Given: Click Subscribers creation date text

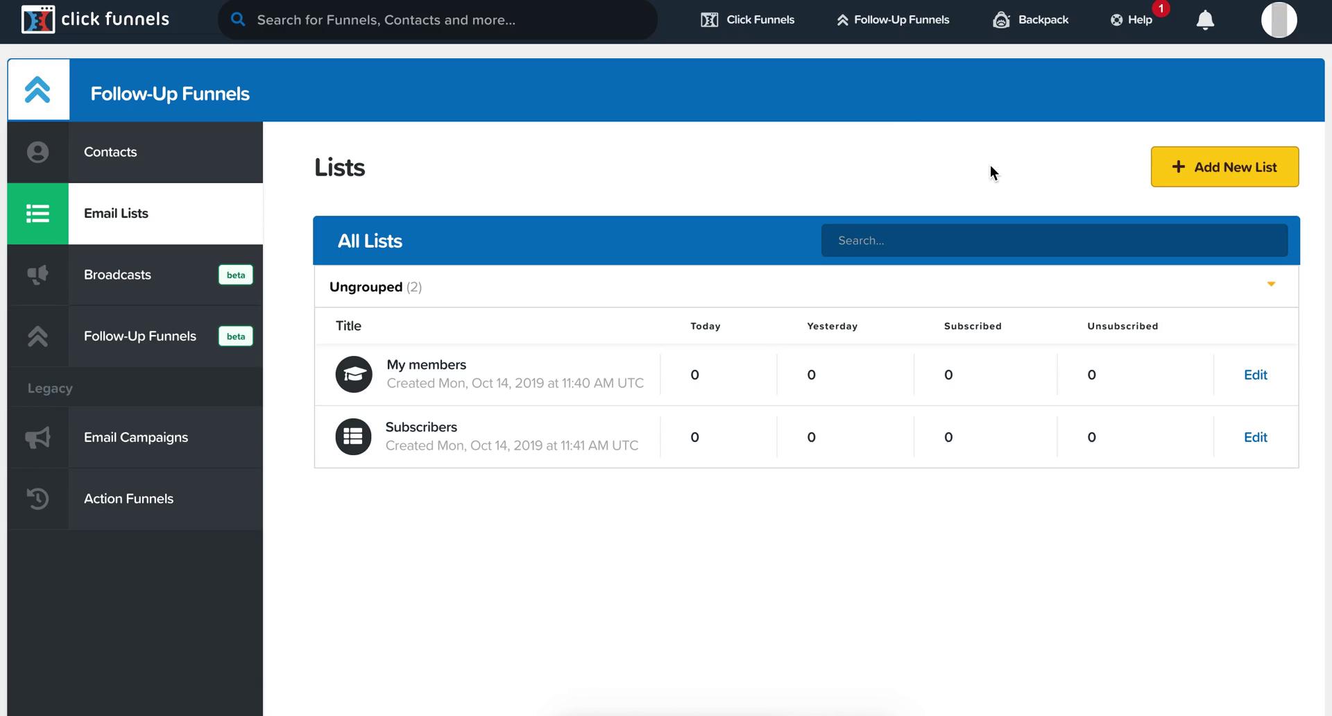Looking at the screenshot, I should 512,445.
